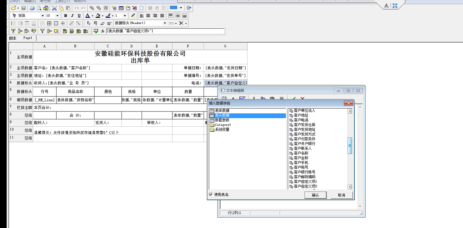Exit designer with the door icon
Viewport: 463px width, 228px height.
coord(189,8)
